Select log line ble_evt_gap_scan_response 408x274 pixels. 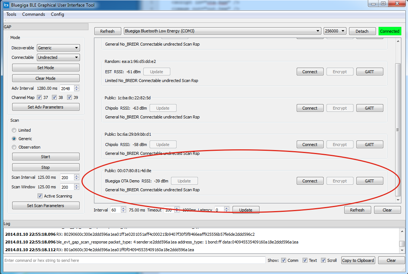coord(152,242)
